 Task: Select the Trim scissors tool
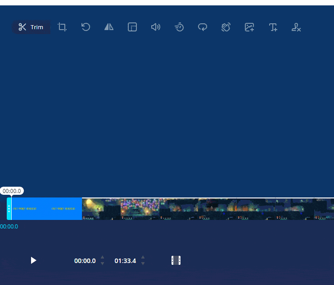[31, 27]
